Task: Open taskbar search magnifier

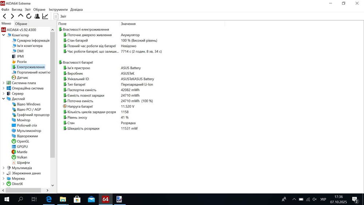Action: click(21, 199)
